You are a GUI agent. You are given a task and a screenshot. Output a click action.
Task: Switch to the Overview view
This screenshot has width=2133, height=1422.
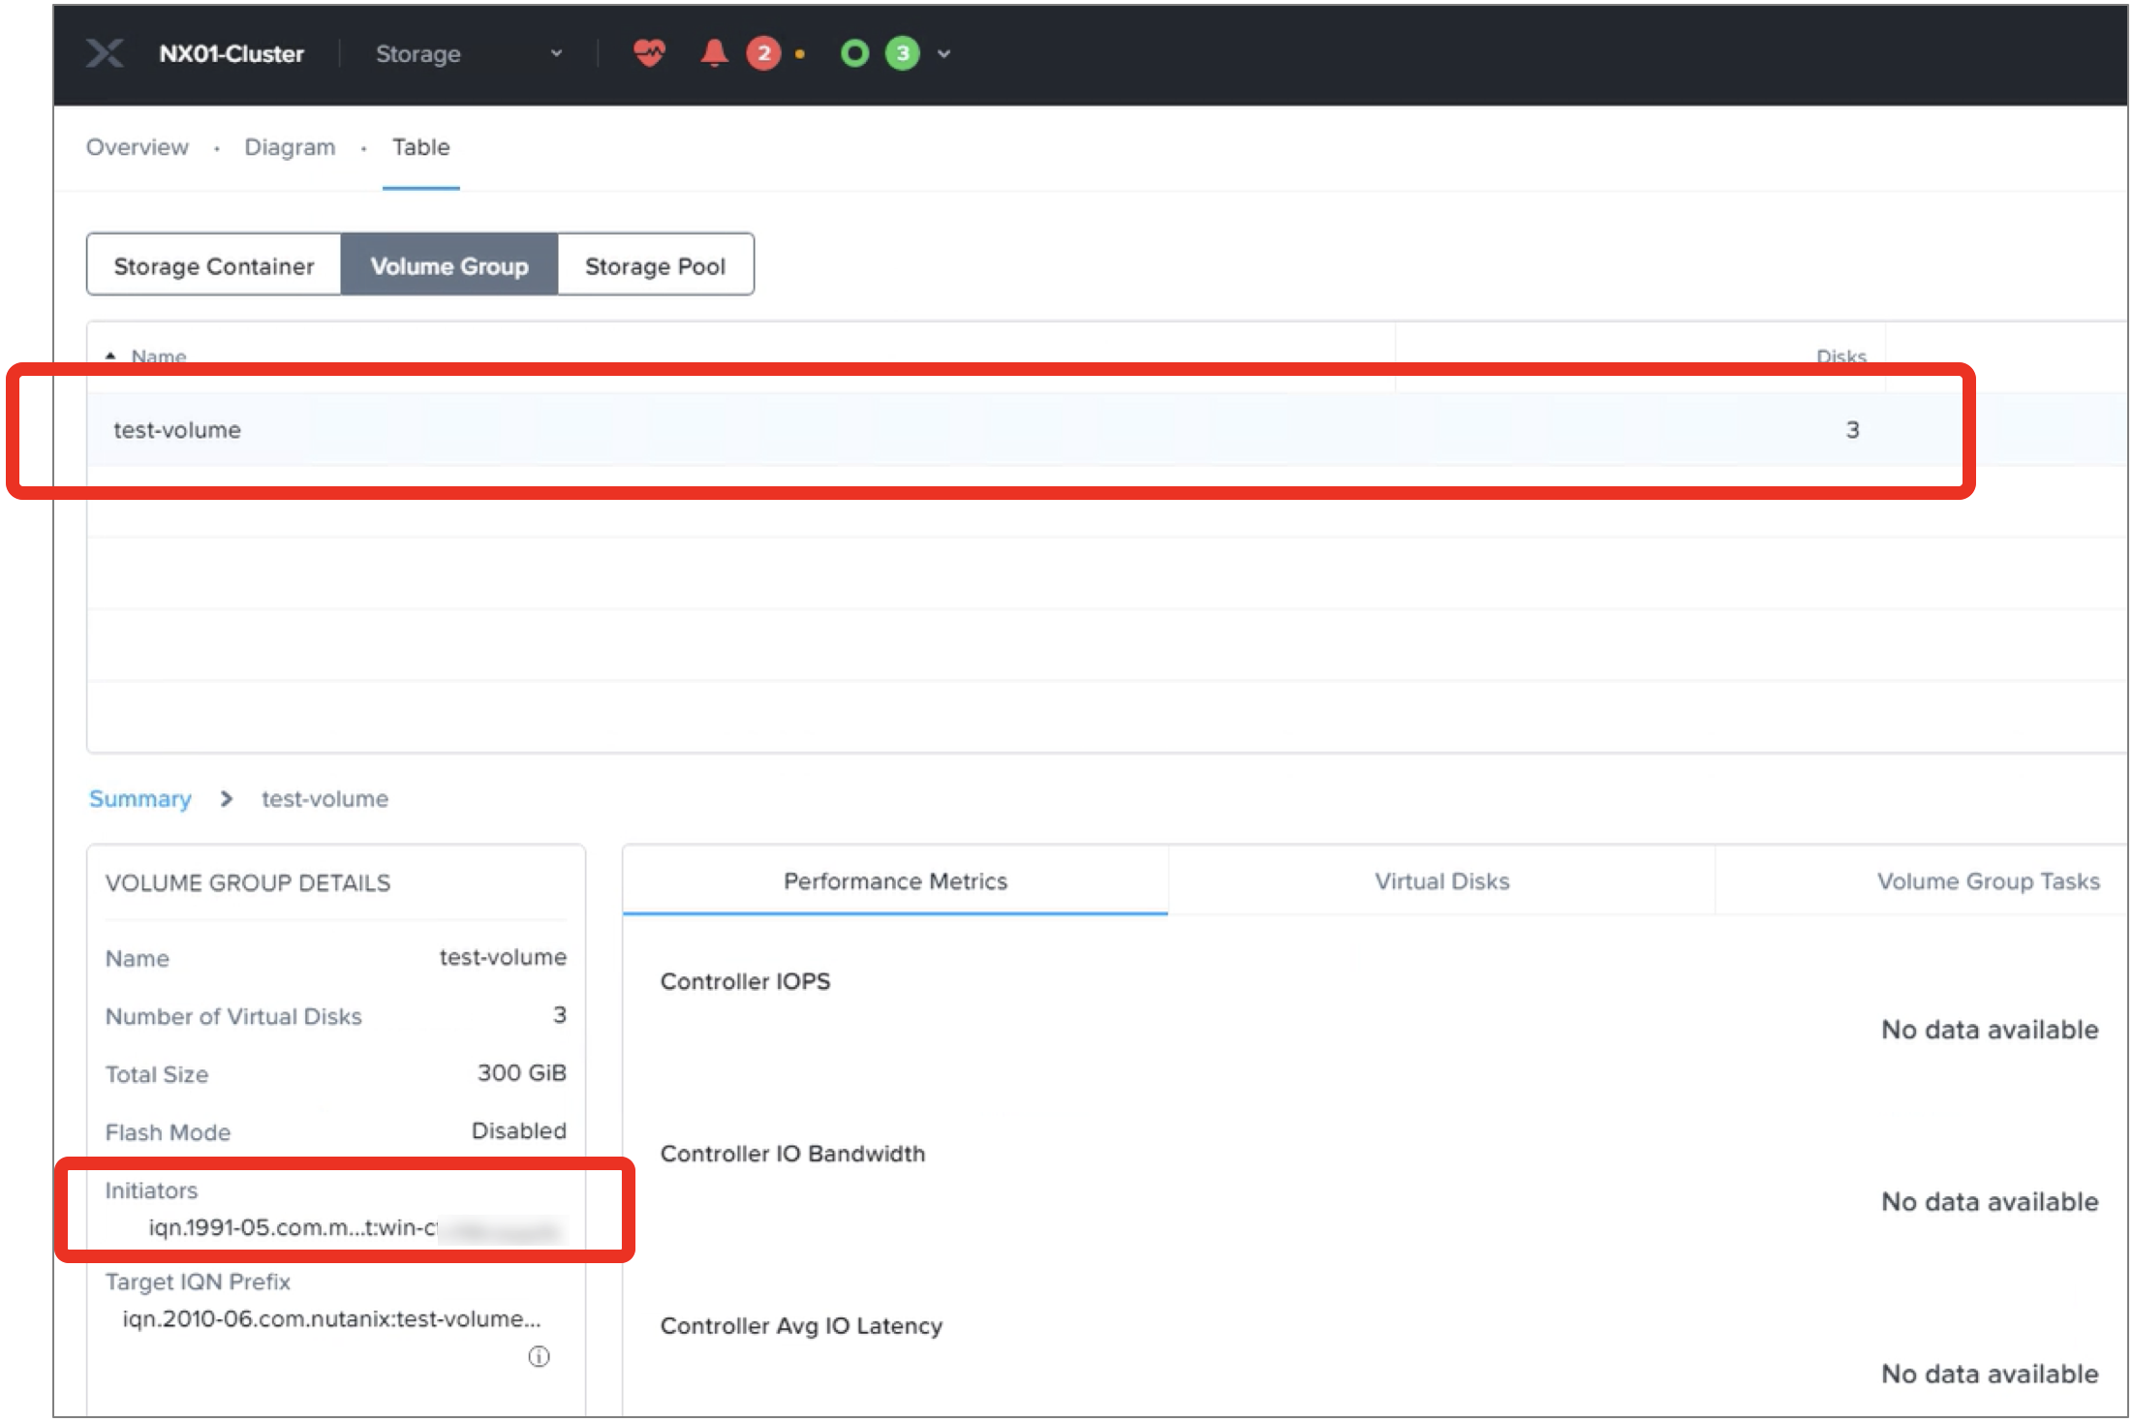[x=138, y=147]
